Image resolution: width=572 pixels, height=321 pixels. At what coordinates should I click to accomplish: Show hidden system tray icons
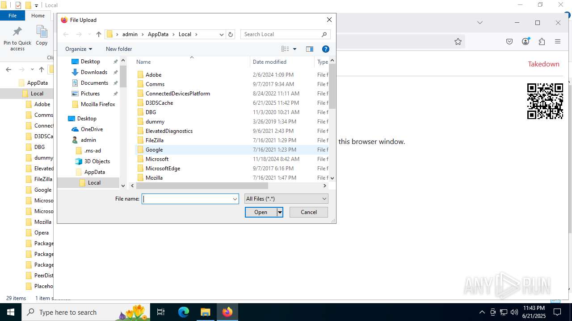coord(482,312)
